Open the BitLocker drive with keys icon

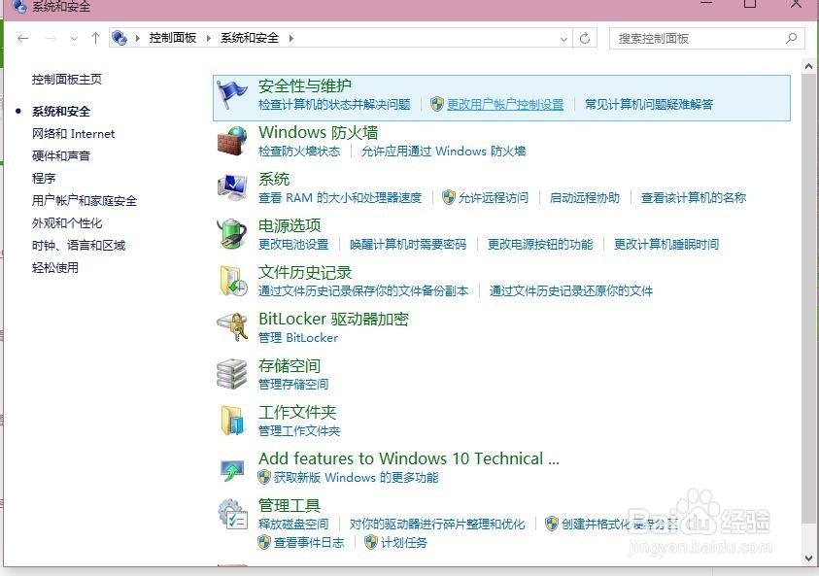[x=232, y=327]
